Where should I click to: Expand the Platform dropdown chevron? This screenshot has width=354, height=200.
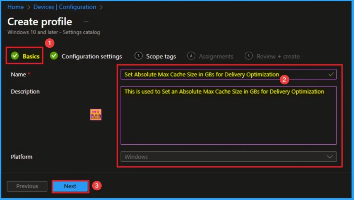(329, 157)
